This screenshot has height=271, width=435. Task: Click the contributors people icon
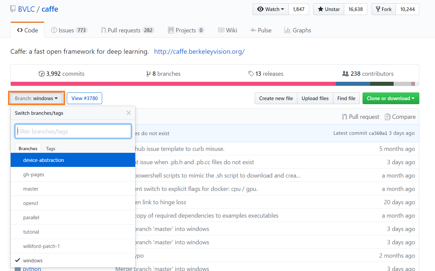click(346, 73)
